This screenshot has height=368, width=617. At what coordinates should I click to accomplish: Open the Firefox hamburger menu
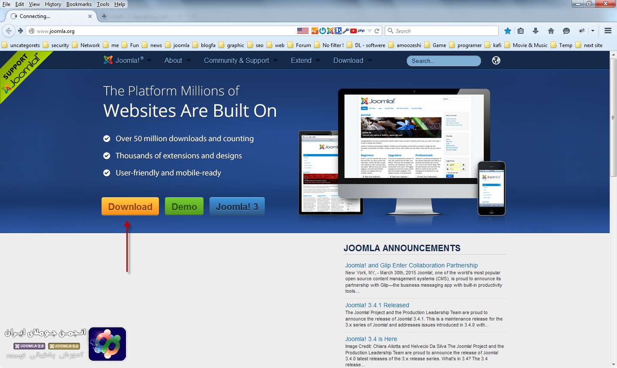click(x=608, y=31)
